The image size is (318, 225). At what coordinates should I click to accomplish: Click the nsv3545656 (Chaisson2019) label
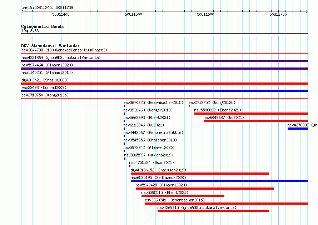tap(150, 140)
